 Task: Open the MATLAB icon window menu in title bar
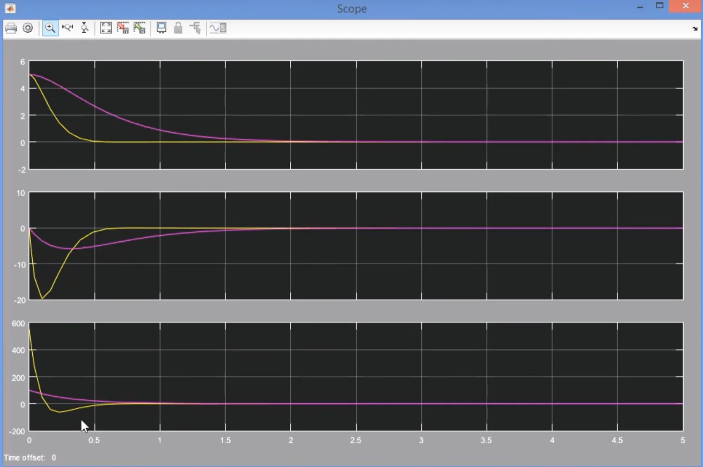tap(10, 8)
